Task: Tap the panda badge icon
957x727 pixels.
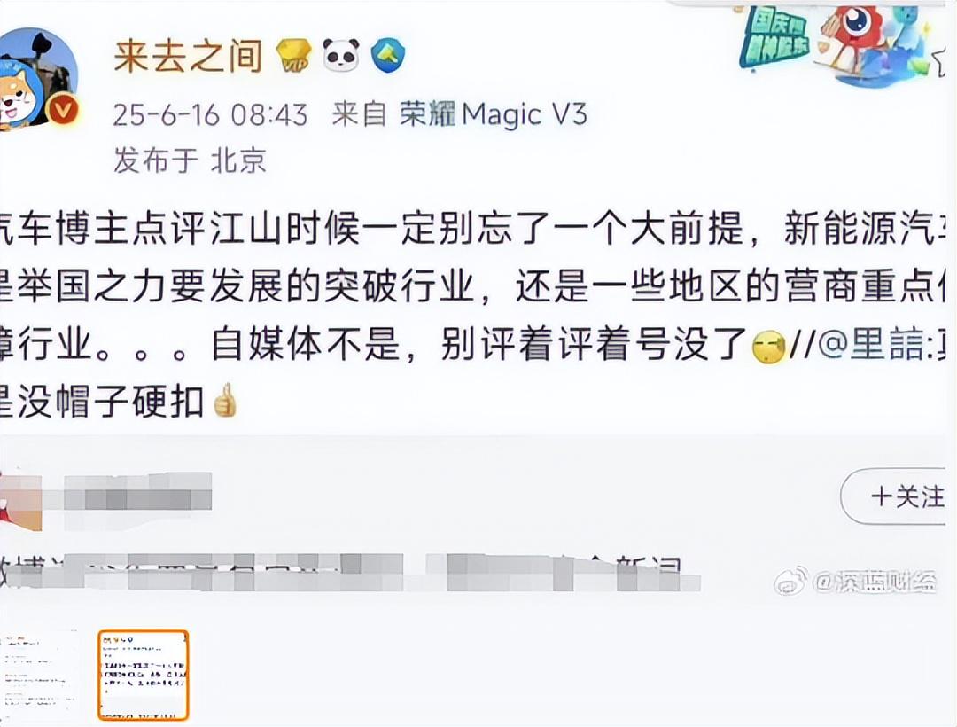Action: [x=341, y=55]
